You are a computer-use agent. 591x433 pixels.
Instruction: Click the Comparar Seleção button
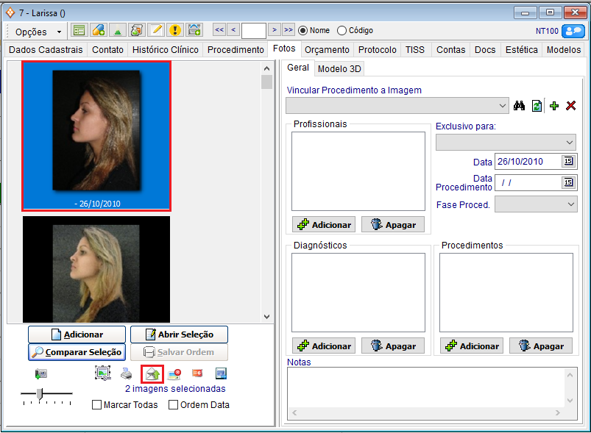click(77, 352)
